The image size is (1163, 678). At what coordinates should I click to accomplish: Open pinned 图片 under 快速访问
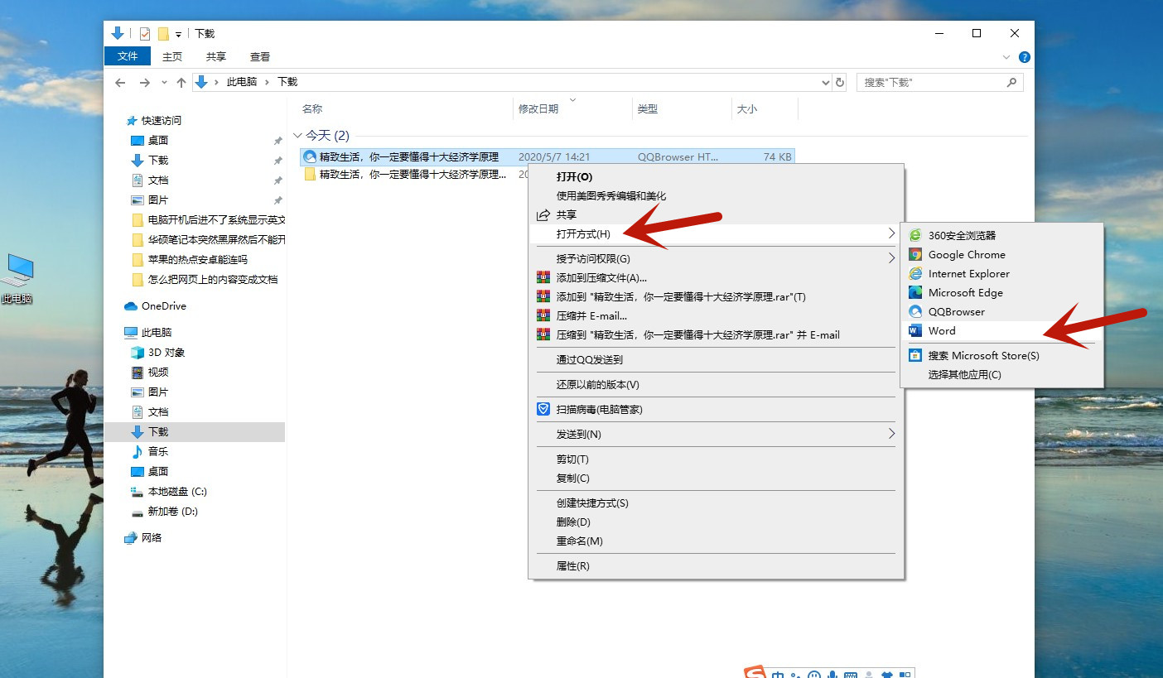pyautogui.click(x=157, y=200)
